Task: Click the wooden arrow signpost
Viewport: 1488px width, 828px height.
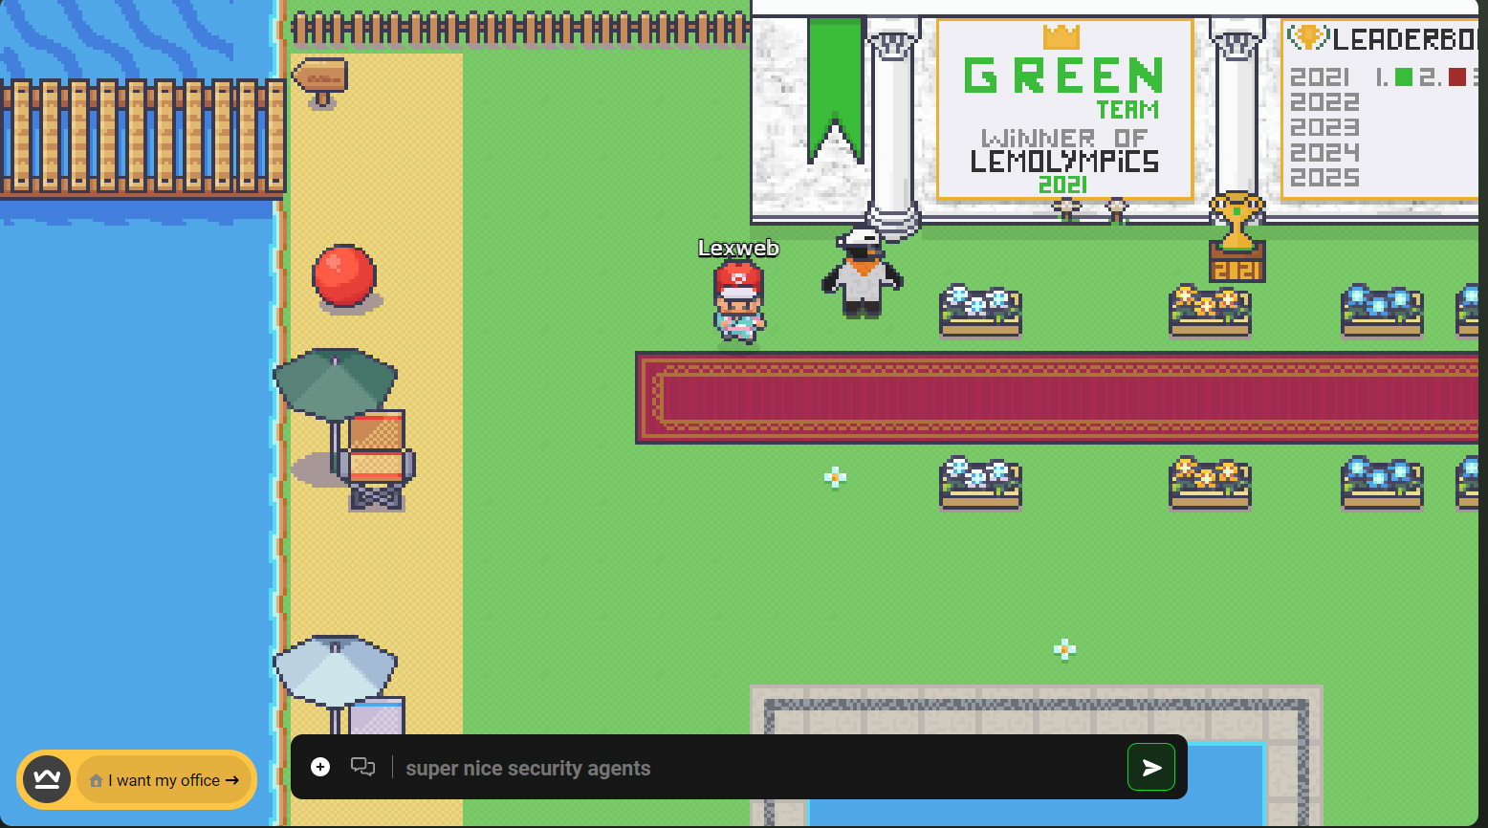Action: 320,81
